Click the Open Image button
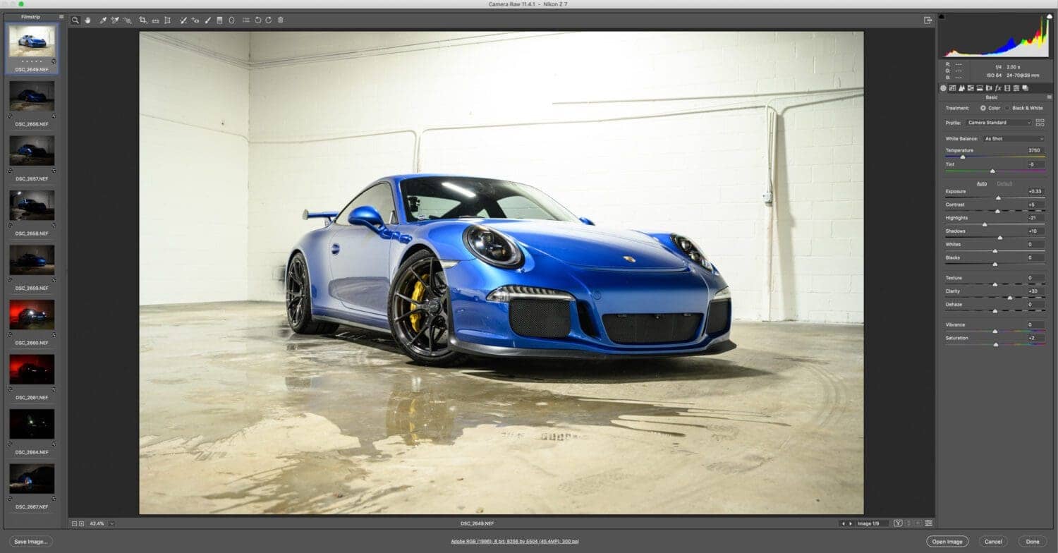The width and height of the screenshot is (1058, 553). pyautogui.click(x=947, y=542)
